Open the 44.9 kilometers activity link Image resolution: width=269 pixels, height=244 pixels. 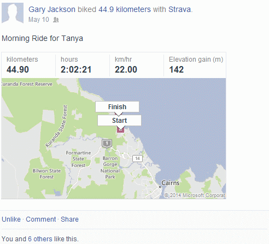coord(125,9)
